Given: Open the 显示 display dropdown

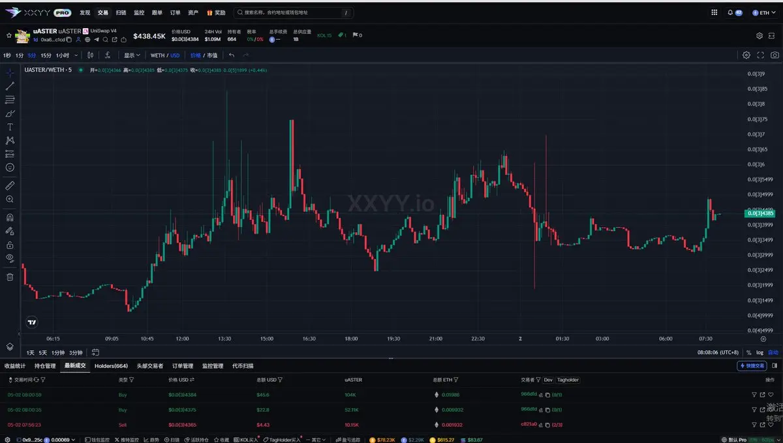Looking at the screenshot, I should (x=132, y=55).
